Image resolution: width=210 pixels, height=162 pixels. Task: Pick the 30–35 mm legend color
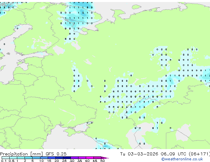[74, 158]
